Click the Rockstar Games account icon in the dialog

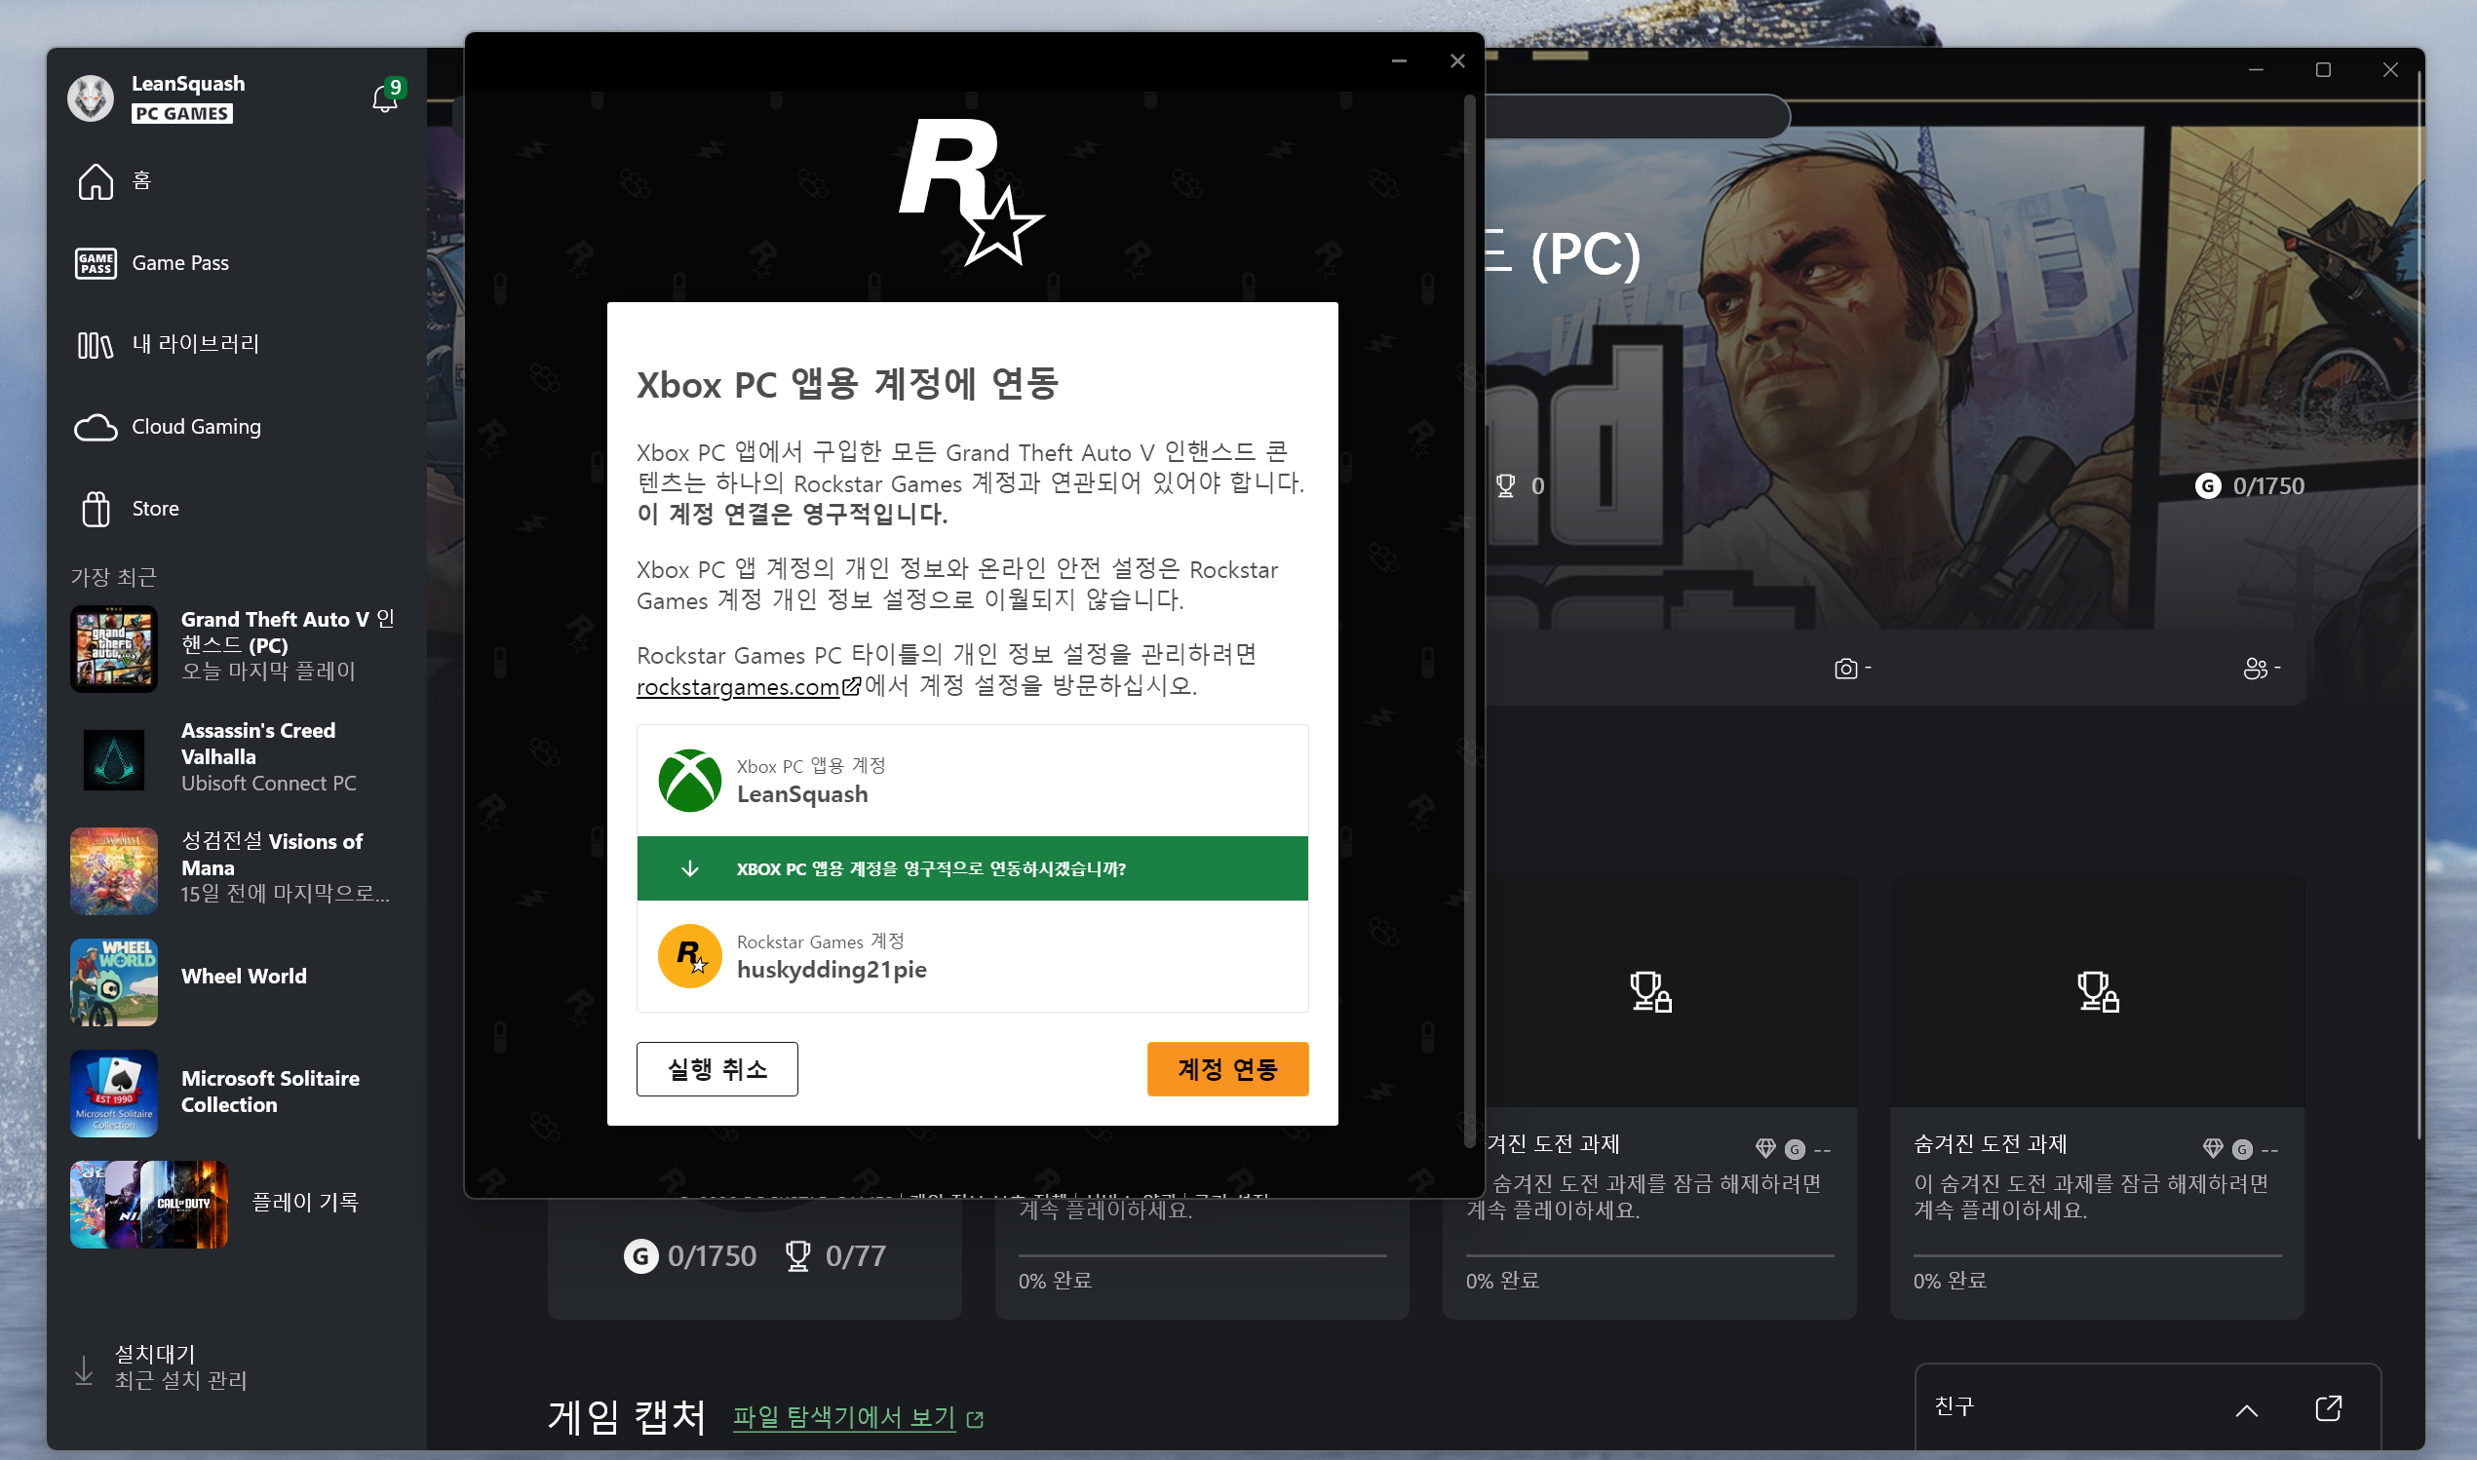pyautogui.click(x=689, y=955)
